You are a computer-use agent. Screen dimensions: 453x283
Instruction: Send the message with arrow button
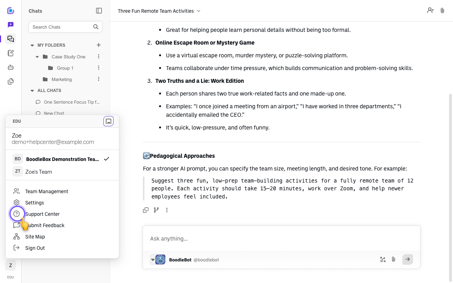click(408, 260)
